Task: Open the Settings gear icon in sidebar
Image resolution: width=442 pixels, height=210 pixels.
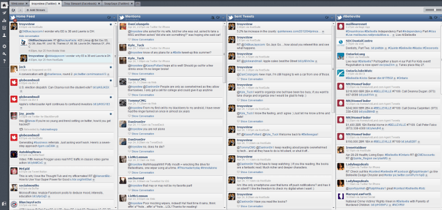Action: 4,46
